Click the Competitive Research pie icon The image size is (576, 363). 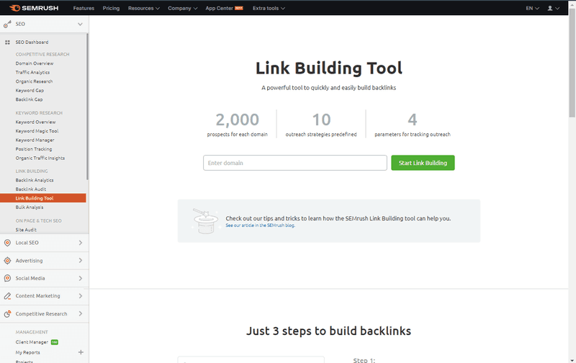7,314
